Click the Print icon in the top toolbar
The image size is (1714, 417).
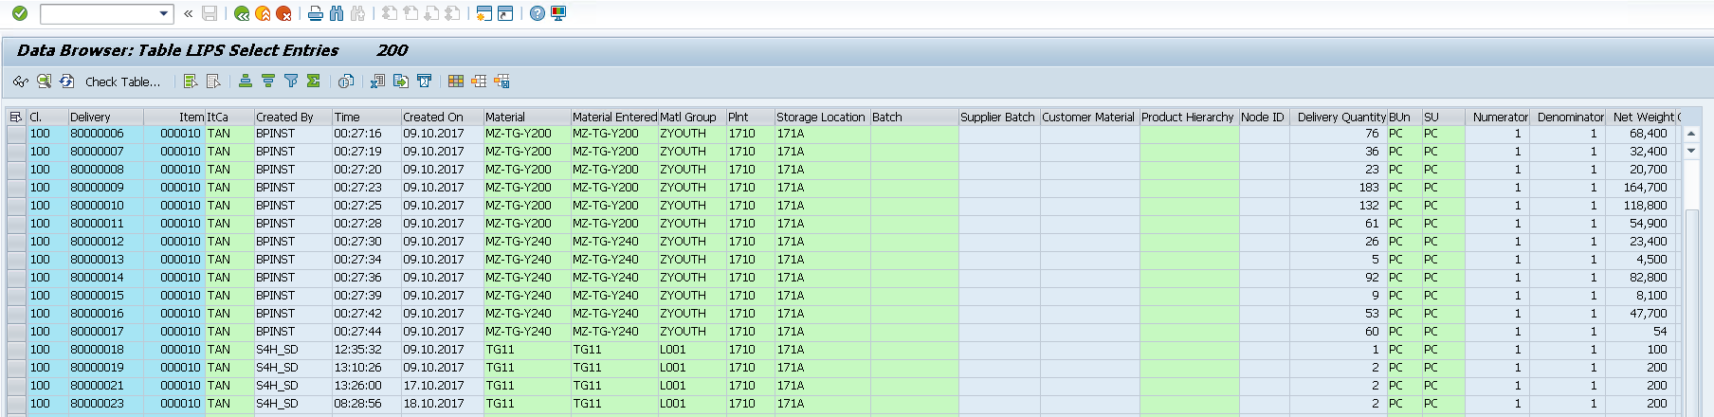point(316,13)
